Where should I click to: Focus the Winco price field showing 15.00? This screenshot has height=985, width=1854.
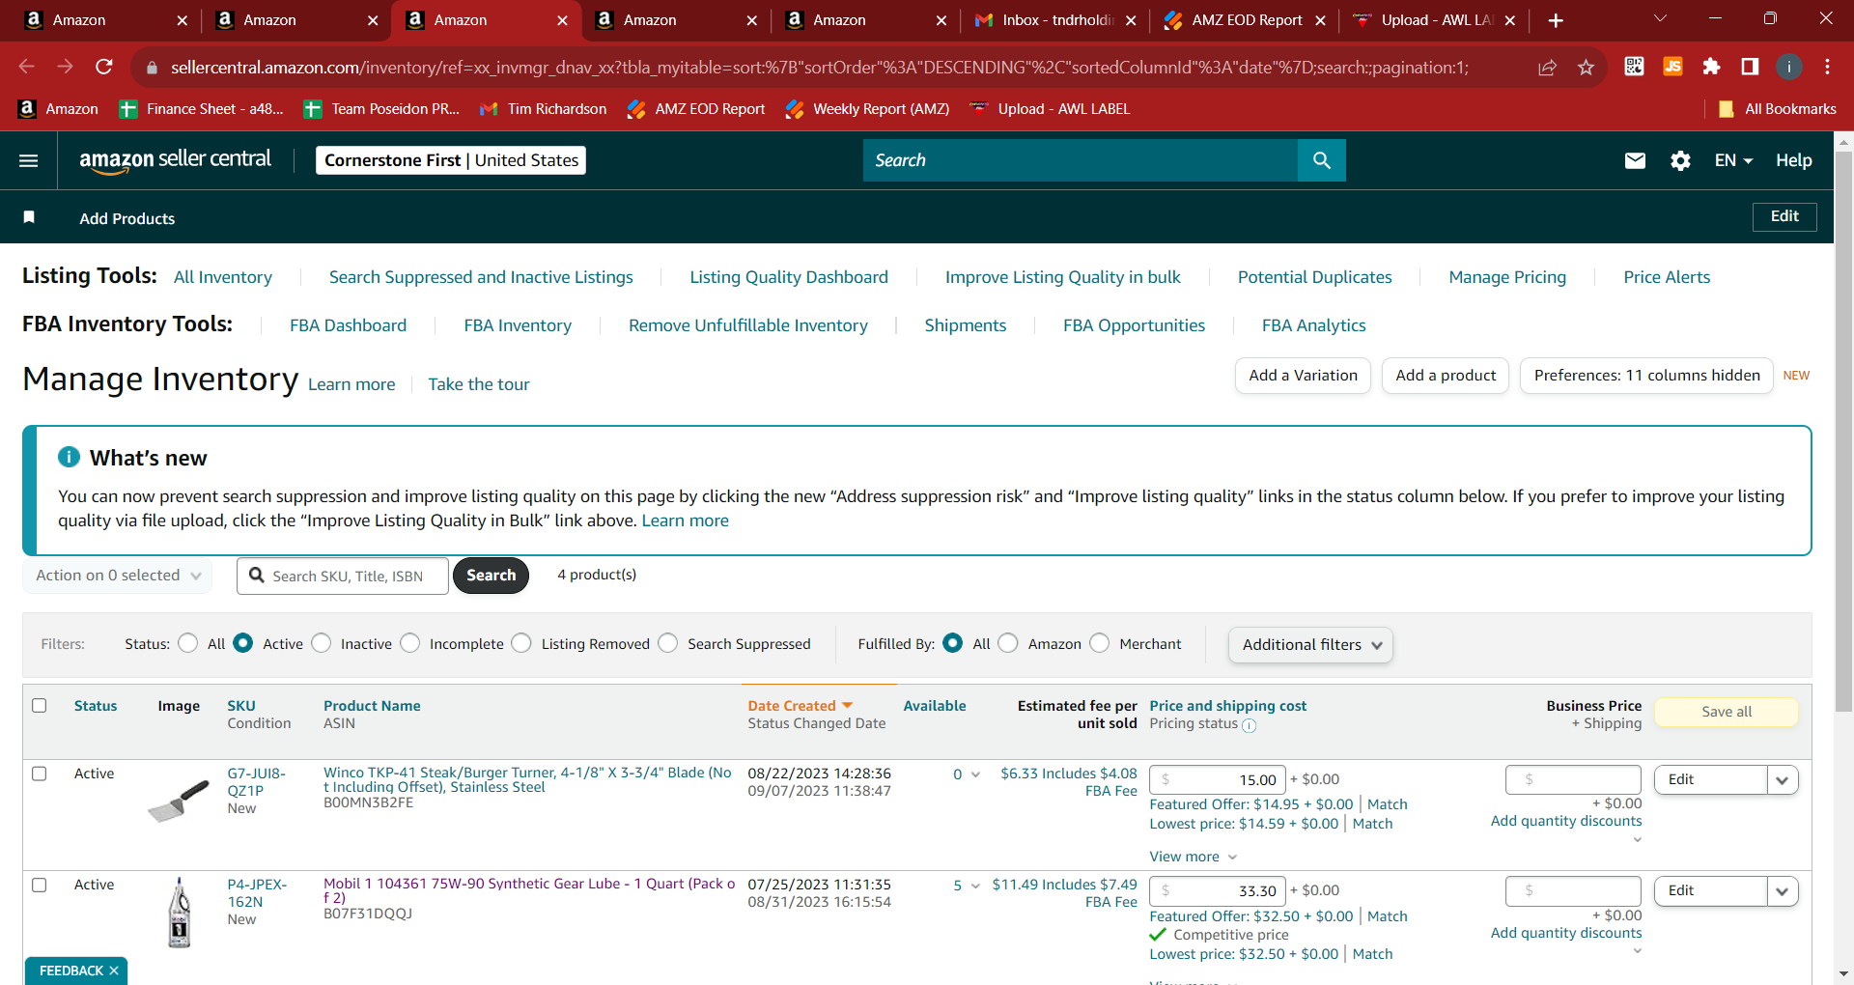click(1217, 780)
